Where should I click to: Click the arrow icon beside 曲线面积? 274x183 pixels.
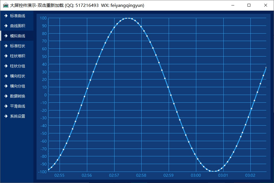(6, 26)
